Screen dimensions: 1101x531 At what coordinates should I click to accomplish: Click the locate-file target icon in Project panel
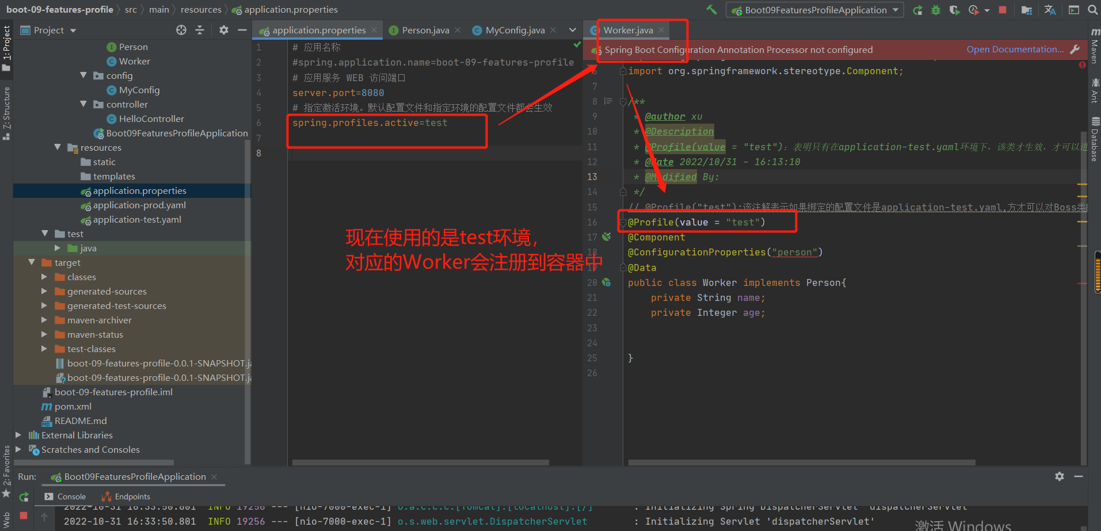(x=181, y=30)
